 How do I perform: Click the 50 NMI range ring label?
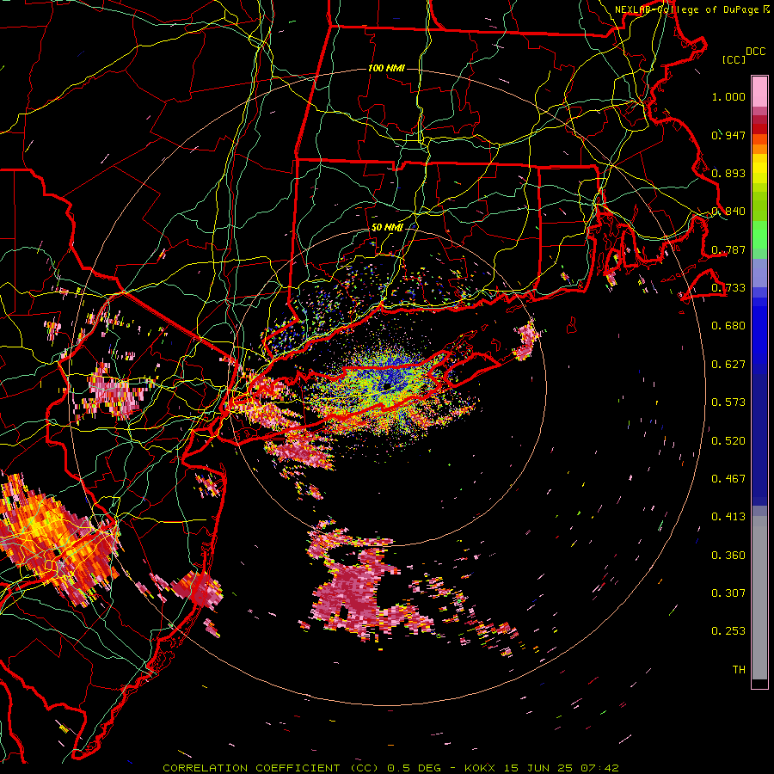coord(388,228)
